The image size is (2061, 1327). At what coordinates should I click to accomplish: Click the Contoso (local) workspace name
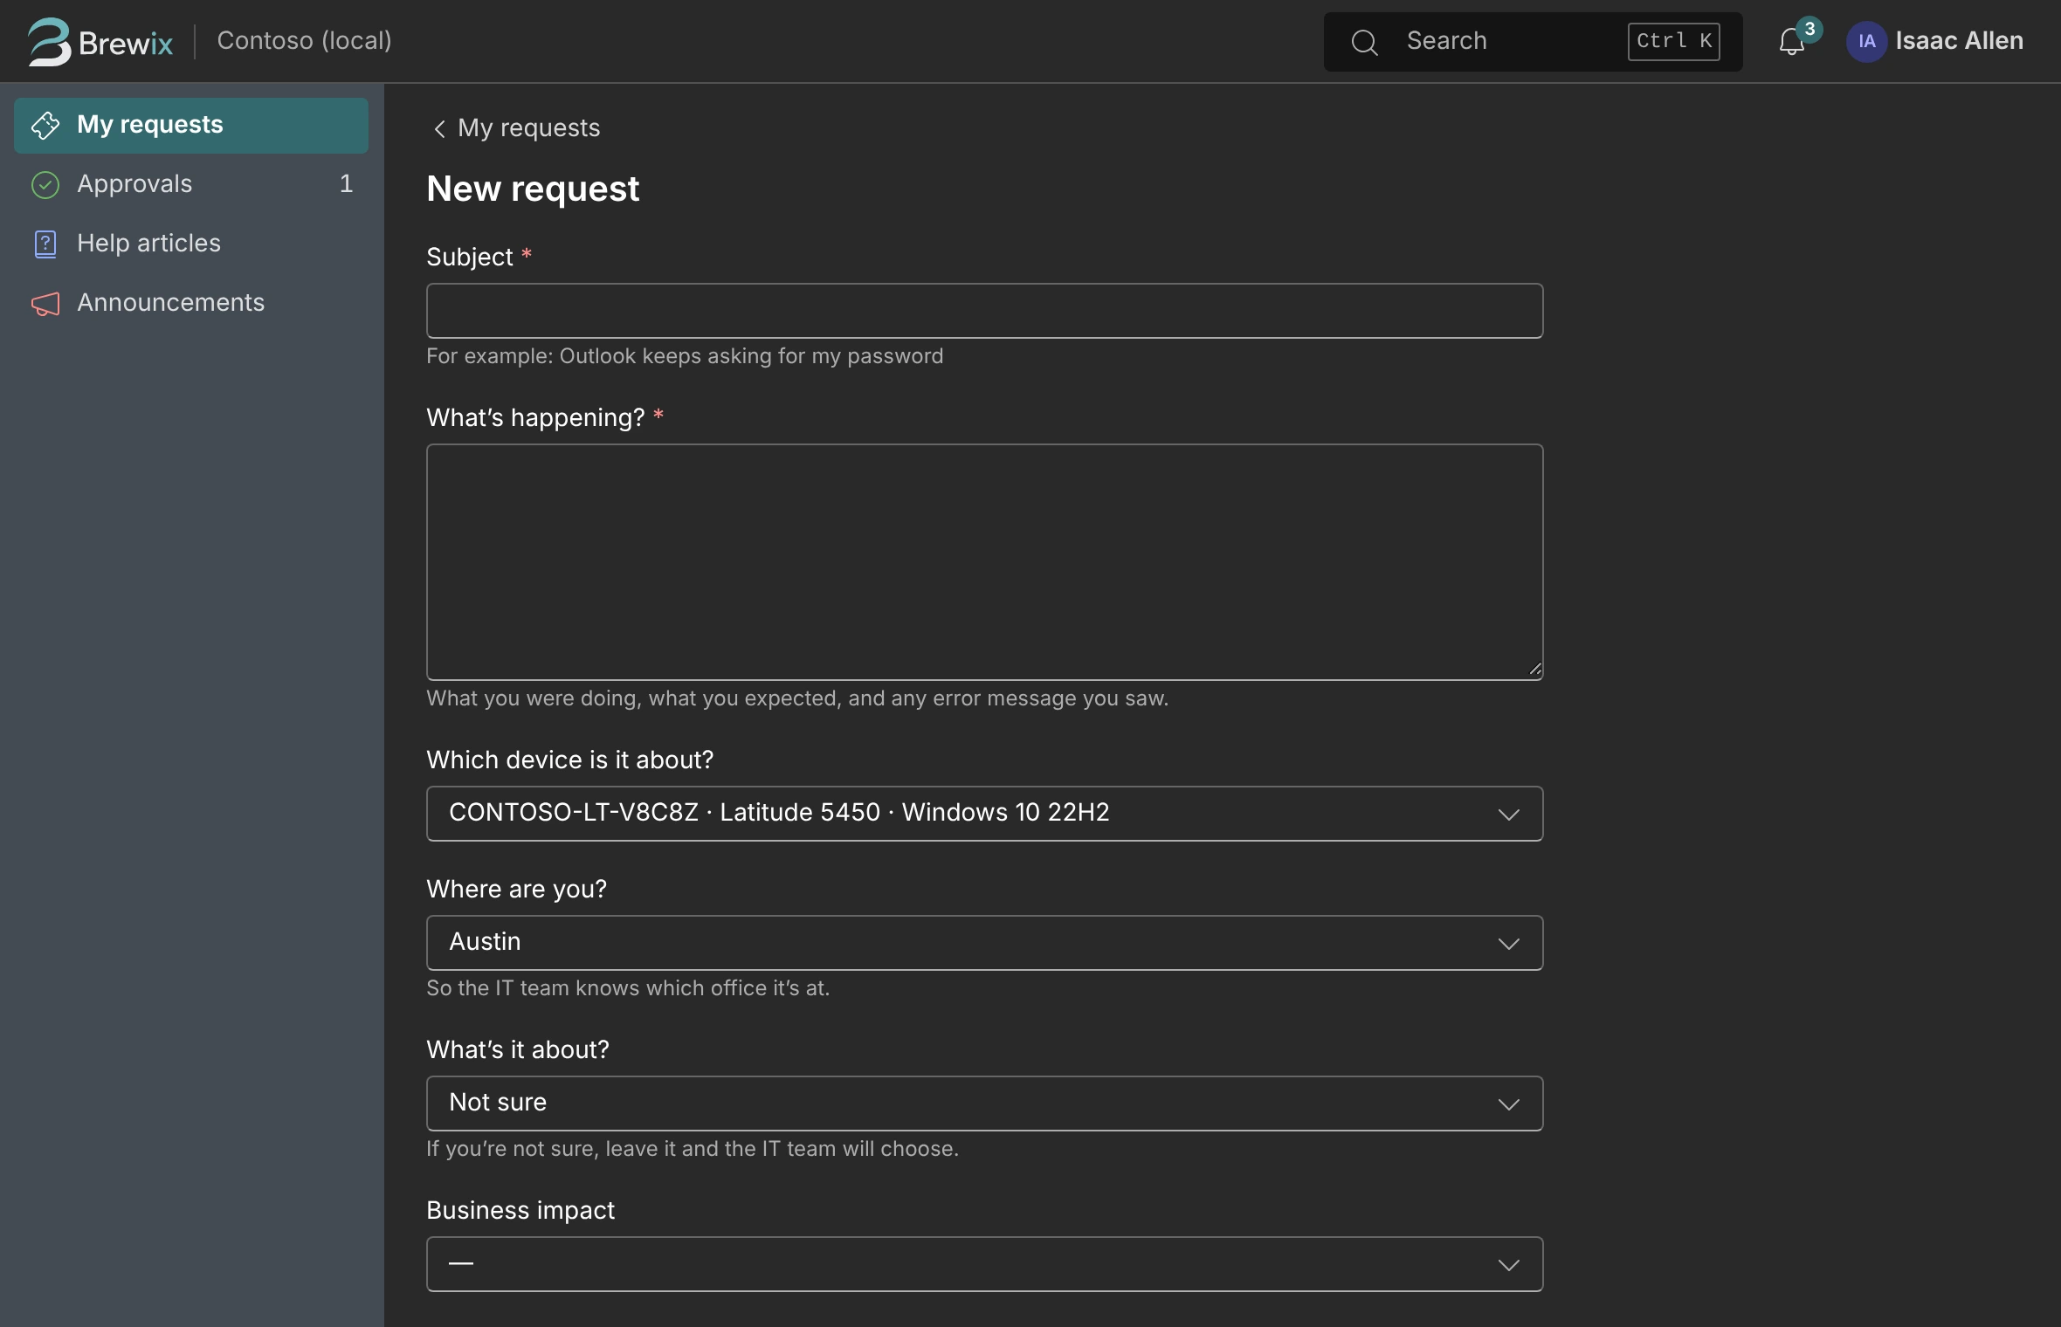click(304, 41)
